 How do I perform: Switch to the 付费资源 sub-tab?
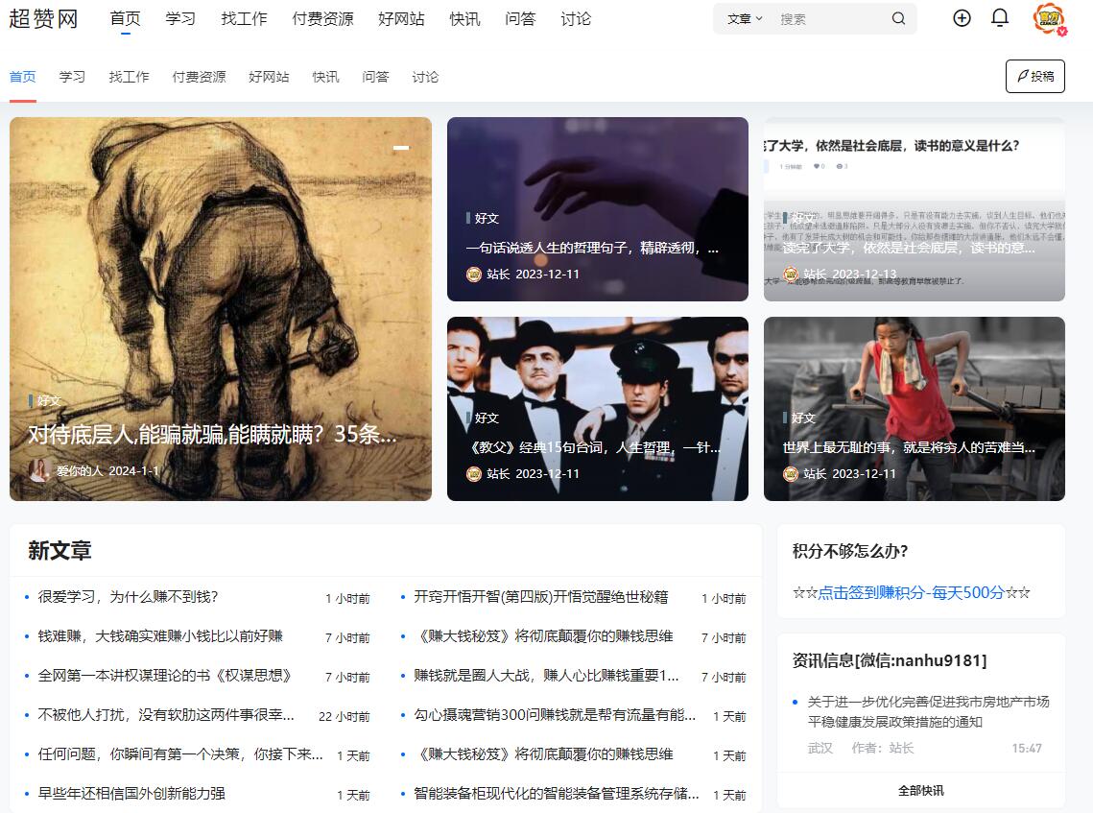click(x=200, y=77)
